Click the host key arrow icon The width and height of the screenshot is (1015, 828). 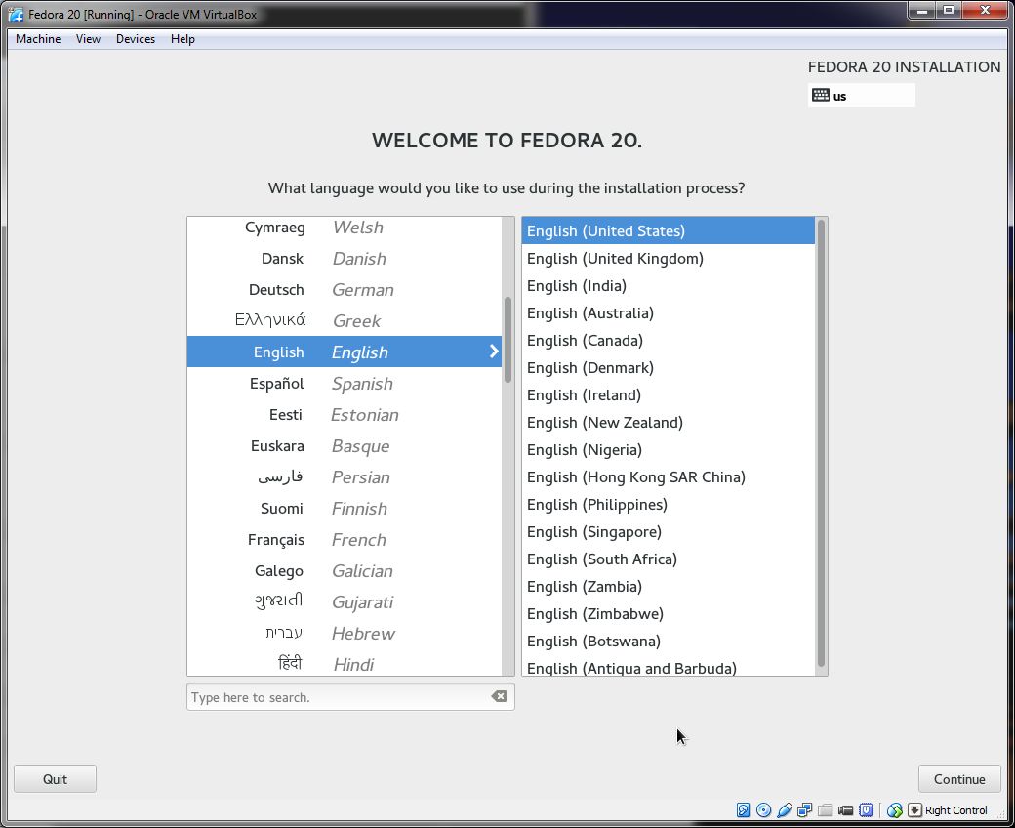(914, 809)
